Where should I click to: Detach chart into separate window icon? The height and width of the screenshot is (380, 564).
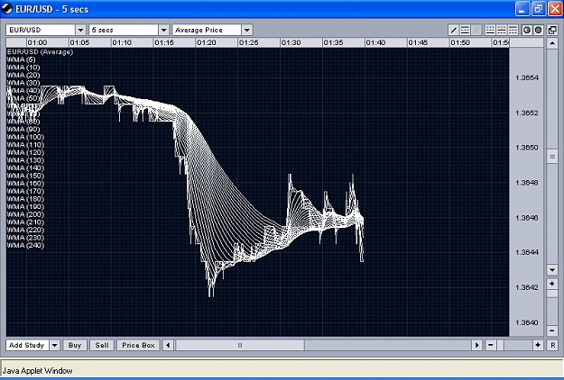tap(553, 30)
